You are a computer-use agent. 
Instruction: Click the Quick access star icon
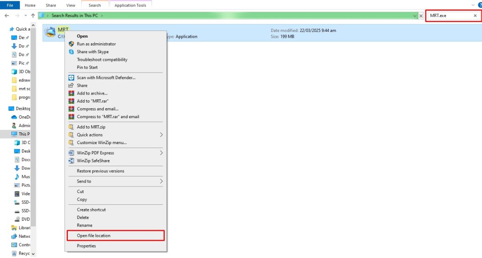(x=12, y=29)
